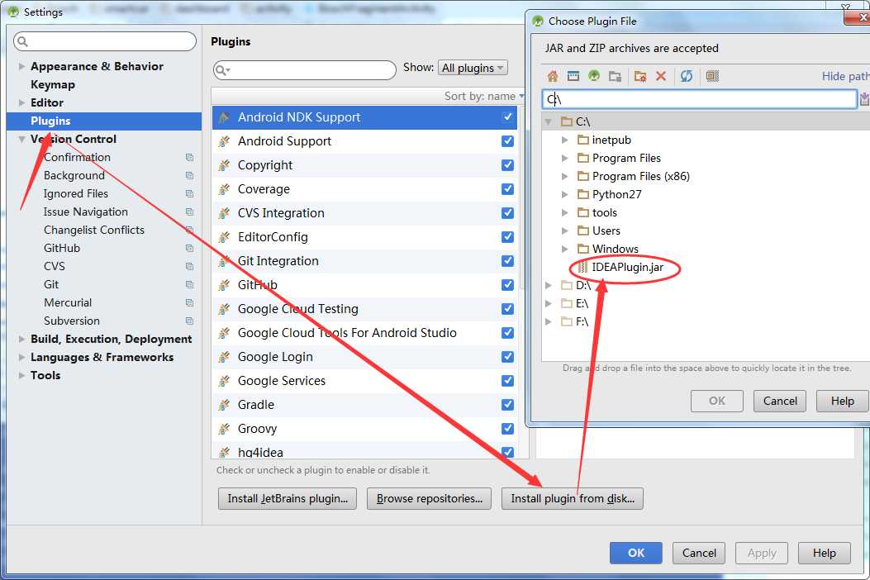This screenshot has height=580, width=870.
Task: Click project-level icon beside Mercurial
Action: tap(189, 303)
